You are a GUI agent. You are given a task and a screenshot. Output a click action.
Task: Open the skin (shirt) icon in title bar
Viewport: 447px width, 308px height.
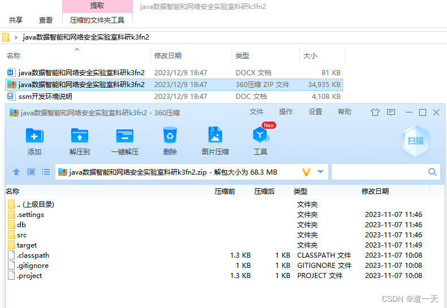[375, 112]
